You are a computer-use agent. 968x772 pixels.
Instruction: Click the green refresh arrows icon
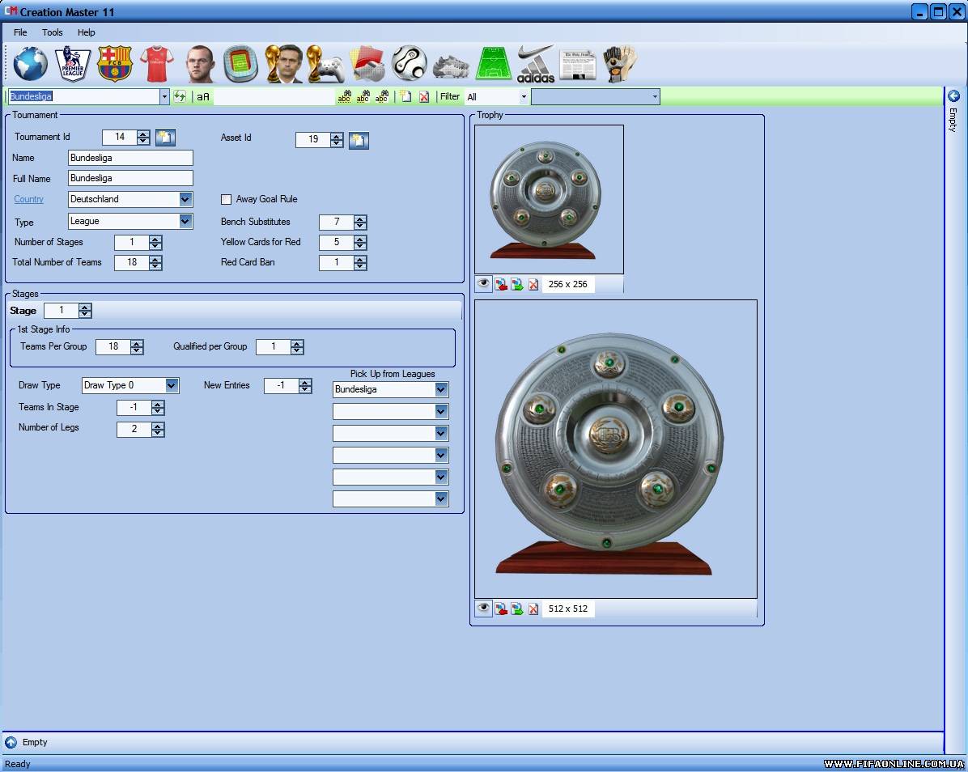(x=180, y=96)
